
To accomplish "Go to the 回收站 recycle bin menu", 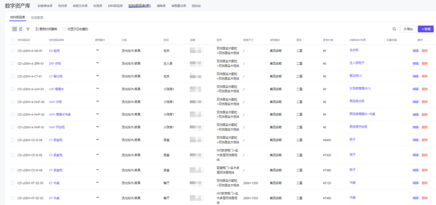I will [196, 6].
